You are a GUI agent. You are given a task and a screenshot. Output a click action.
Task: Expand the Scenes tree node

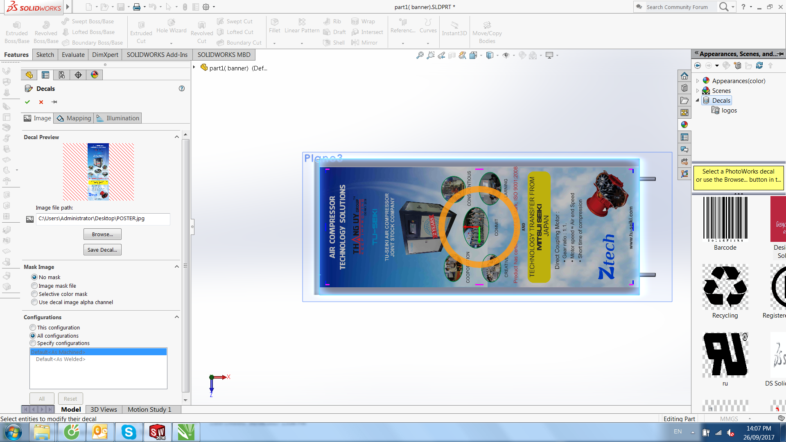698,91
